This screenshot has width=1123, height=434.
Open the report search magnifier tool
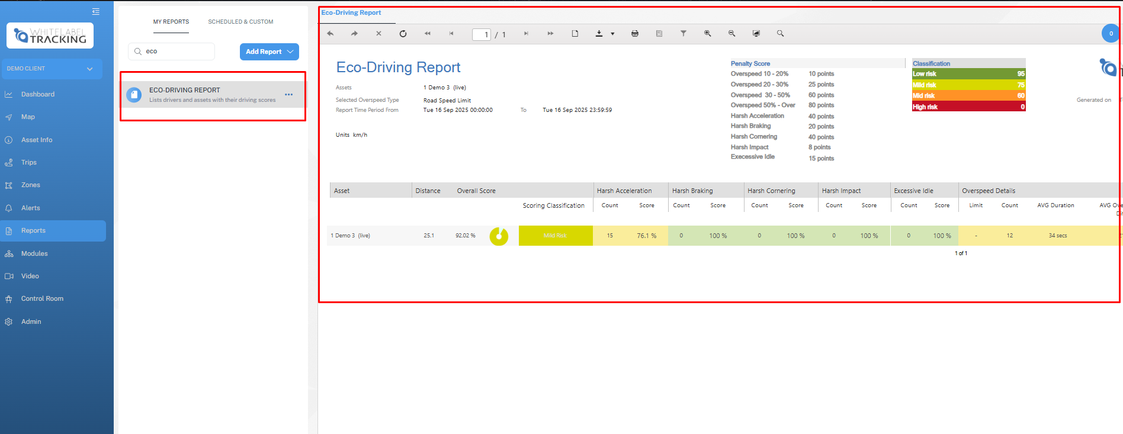tap(780, 34)
